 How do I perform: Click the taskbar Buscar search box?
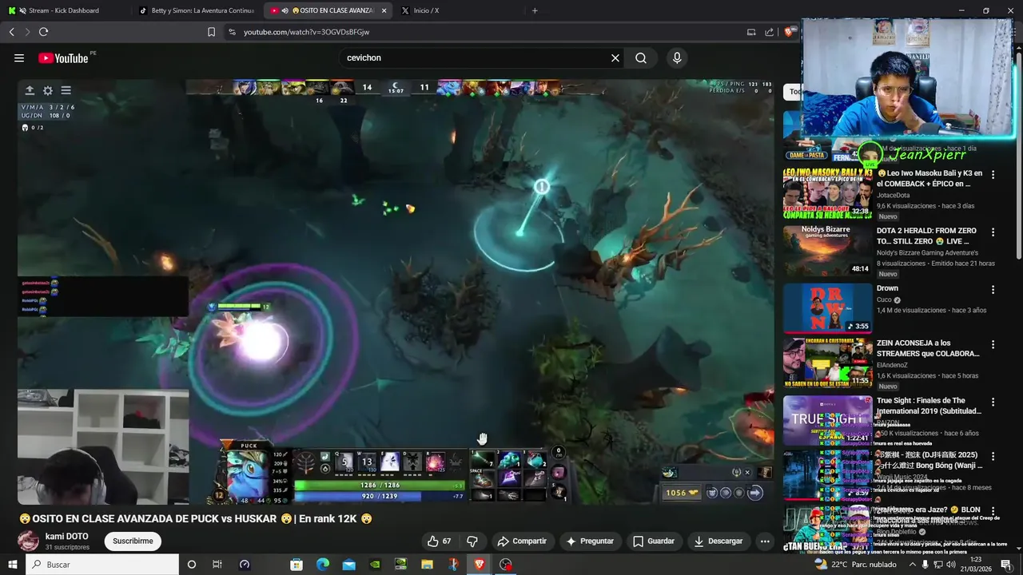coord(102,564)
